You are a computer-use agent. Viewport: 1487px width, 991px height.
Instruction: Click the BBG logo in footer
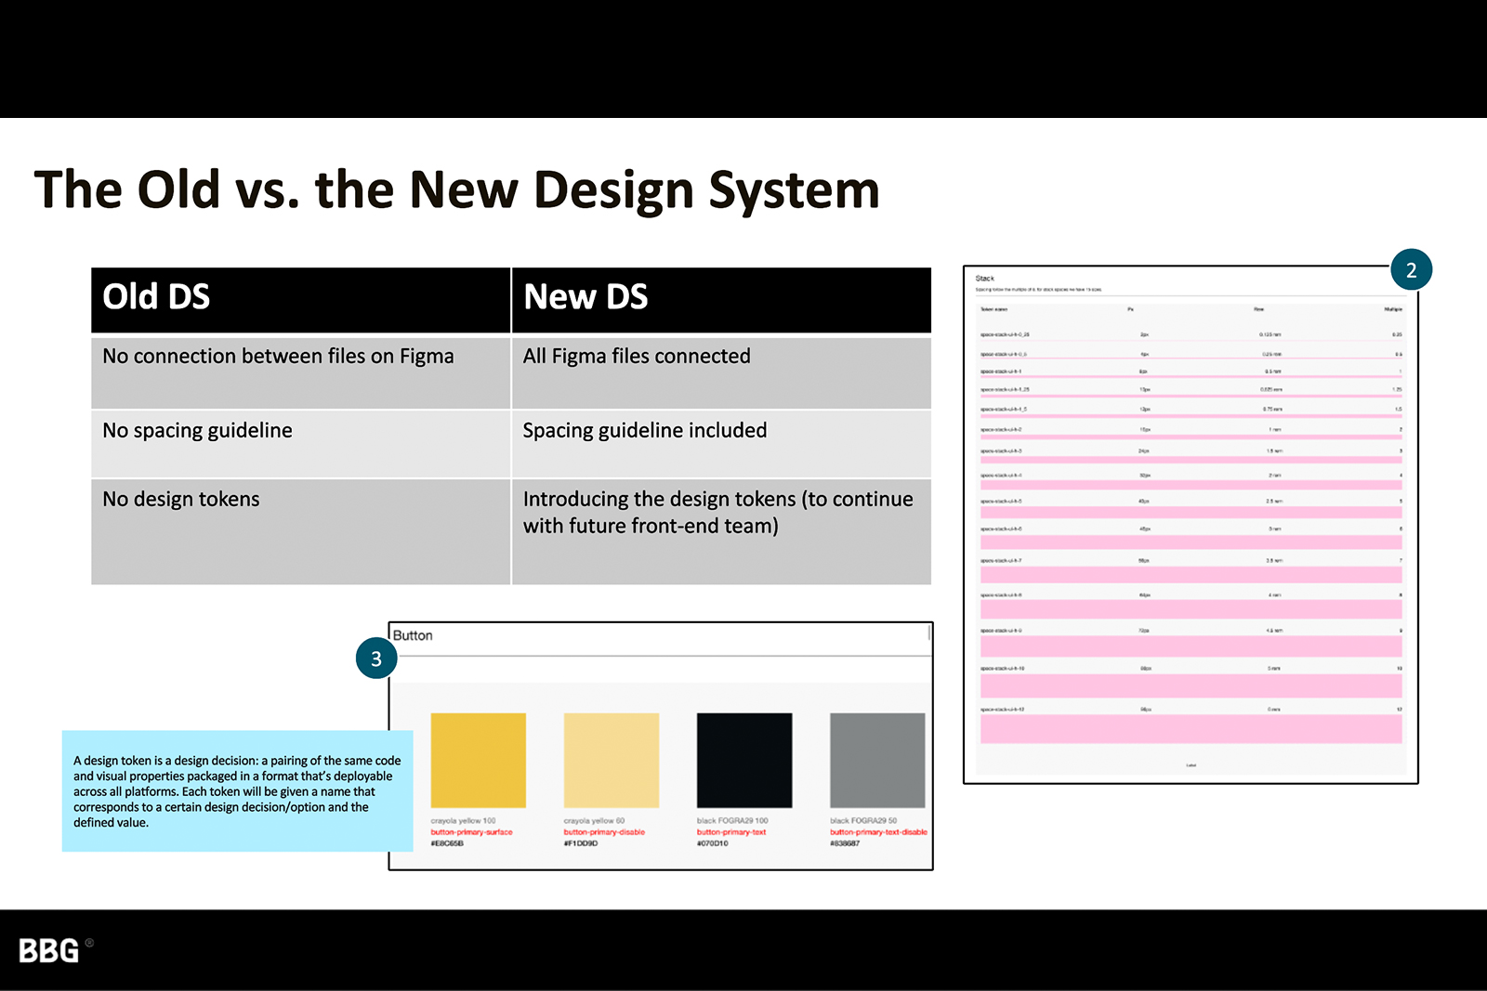[50, 950]
